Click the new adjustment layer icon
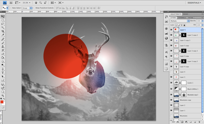The image size is (204, 124). click(x=186, y=122)
